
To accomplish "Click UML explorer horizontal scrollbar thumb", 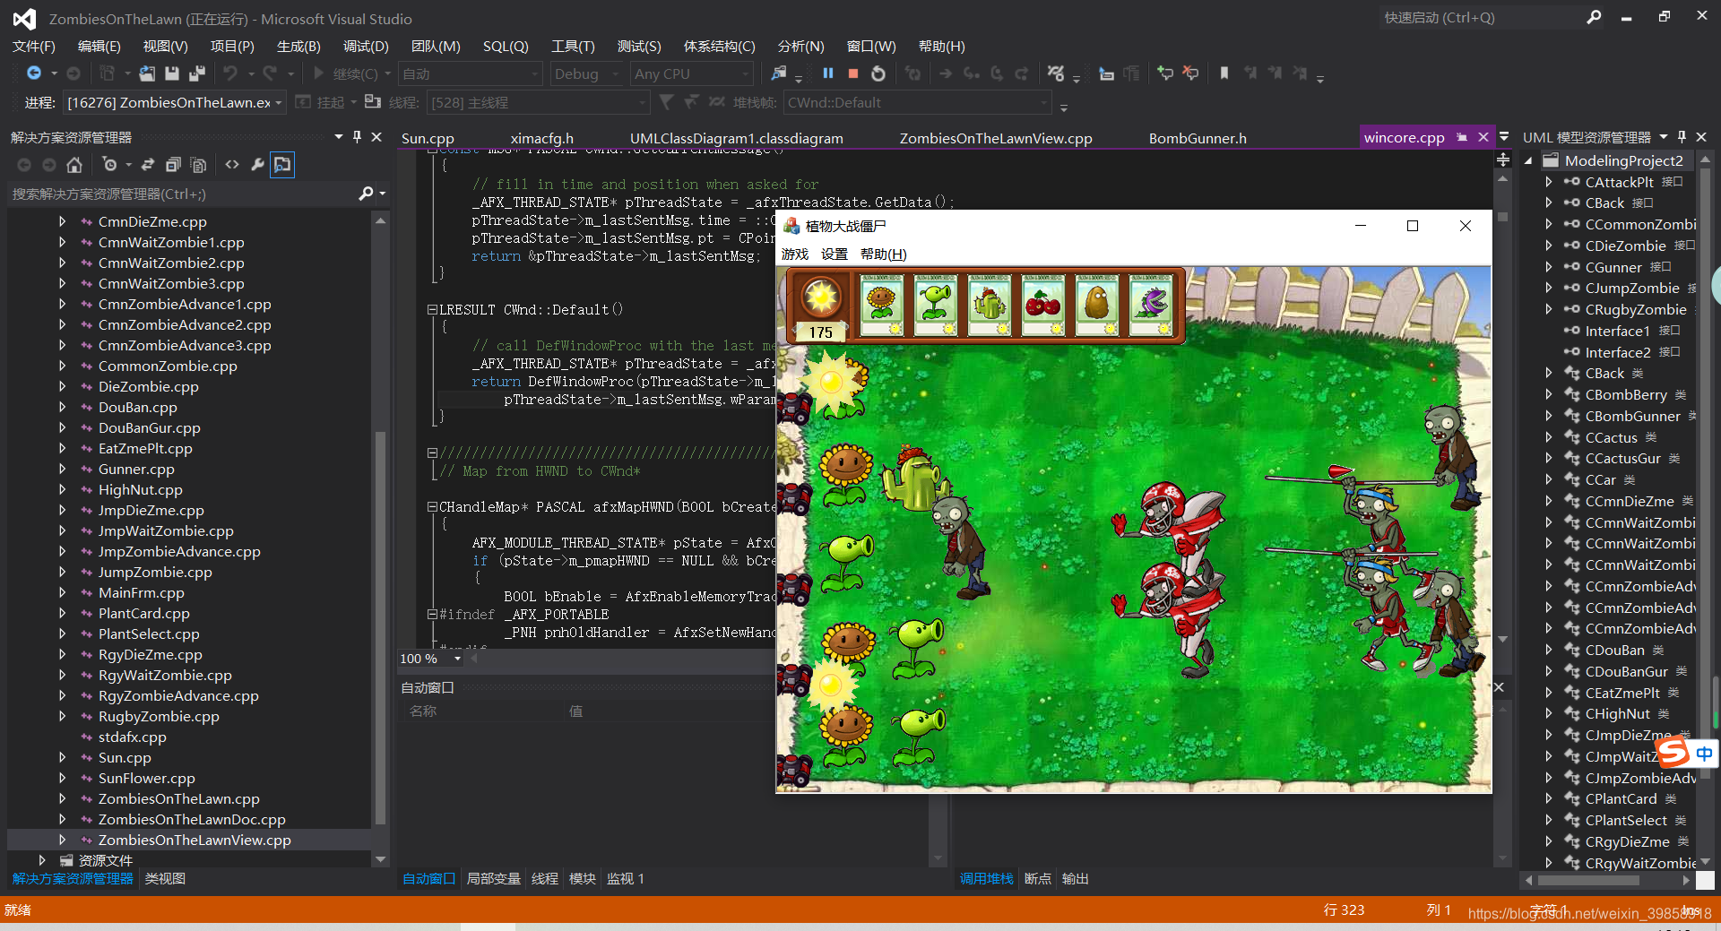I will point(1590,881).
